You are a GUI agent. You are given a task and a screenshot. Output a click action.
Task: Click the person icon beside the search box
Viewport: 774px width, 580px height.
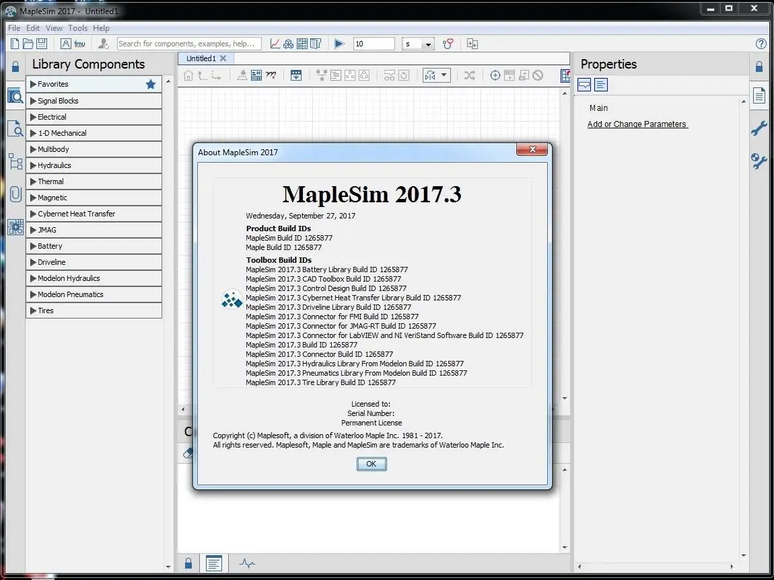click(103, 44)
